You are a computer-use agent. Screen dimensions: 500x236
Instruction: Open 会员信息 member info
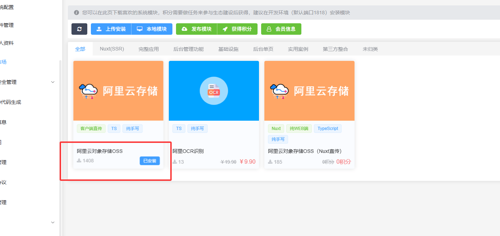(x=281, y=29)
